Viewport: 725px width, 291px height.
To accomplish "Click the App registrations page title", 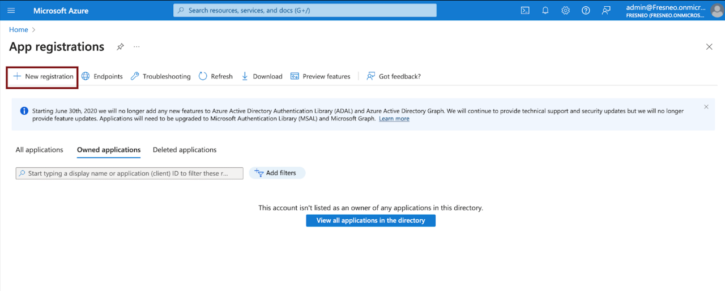I will (57, 47).
